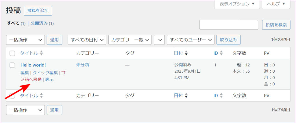The width and height of the screenshot is (296, 123).
Task: Click sort arrow beside header 日付 column
Action: point(186,53)
